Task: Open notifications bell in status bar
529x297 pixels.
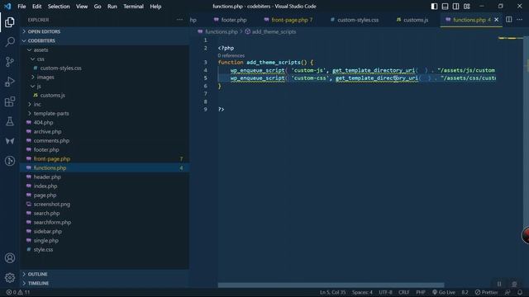Action: click(520, 292)
